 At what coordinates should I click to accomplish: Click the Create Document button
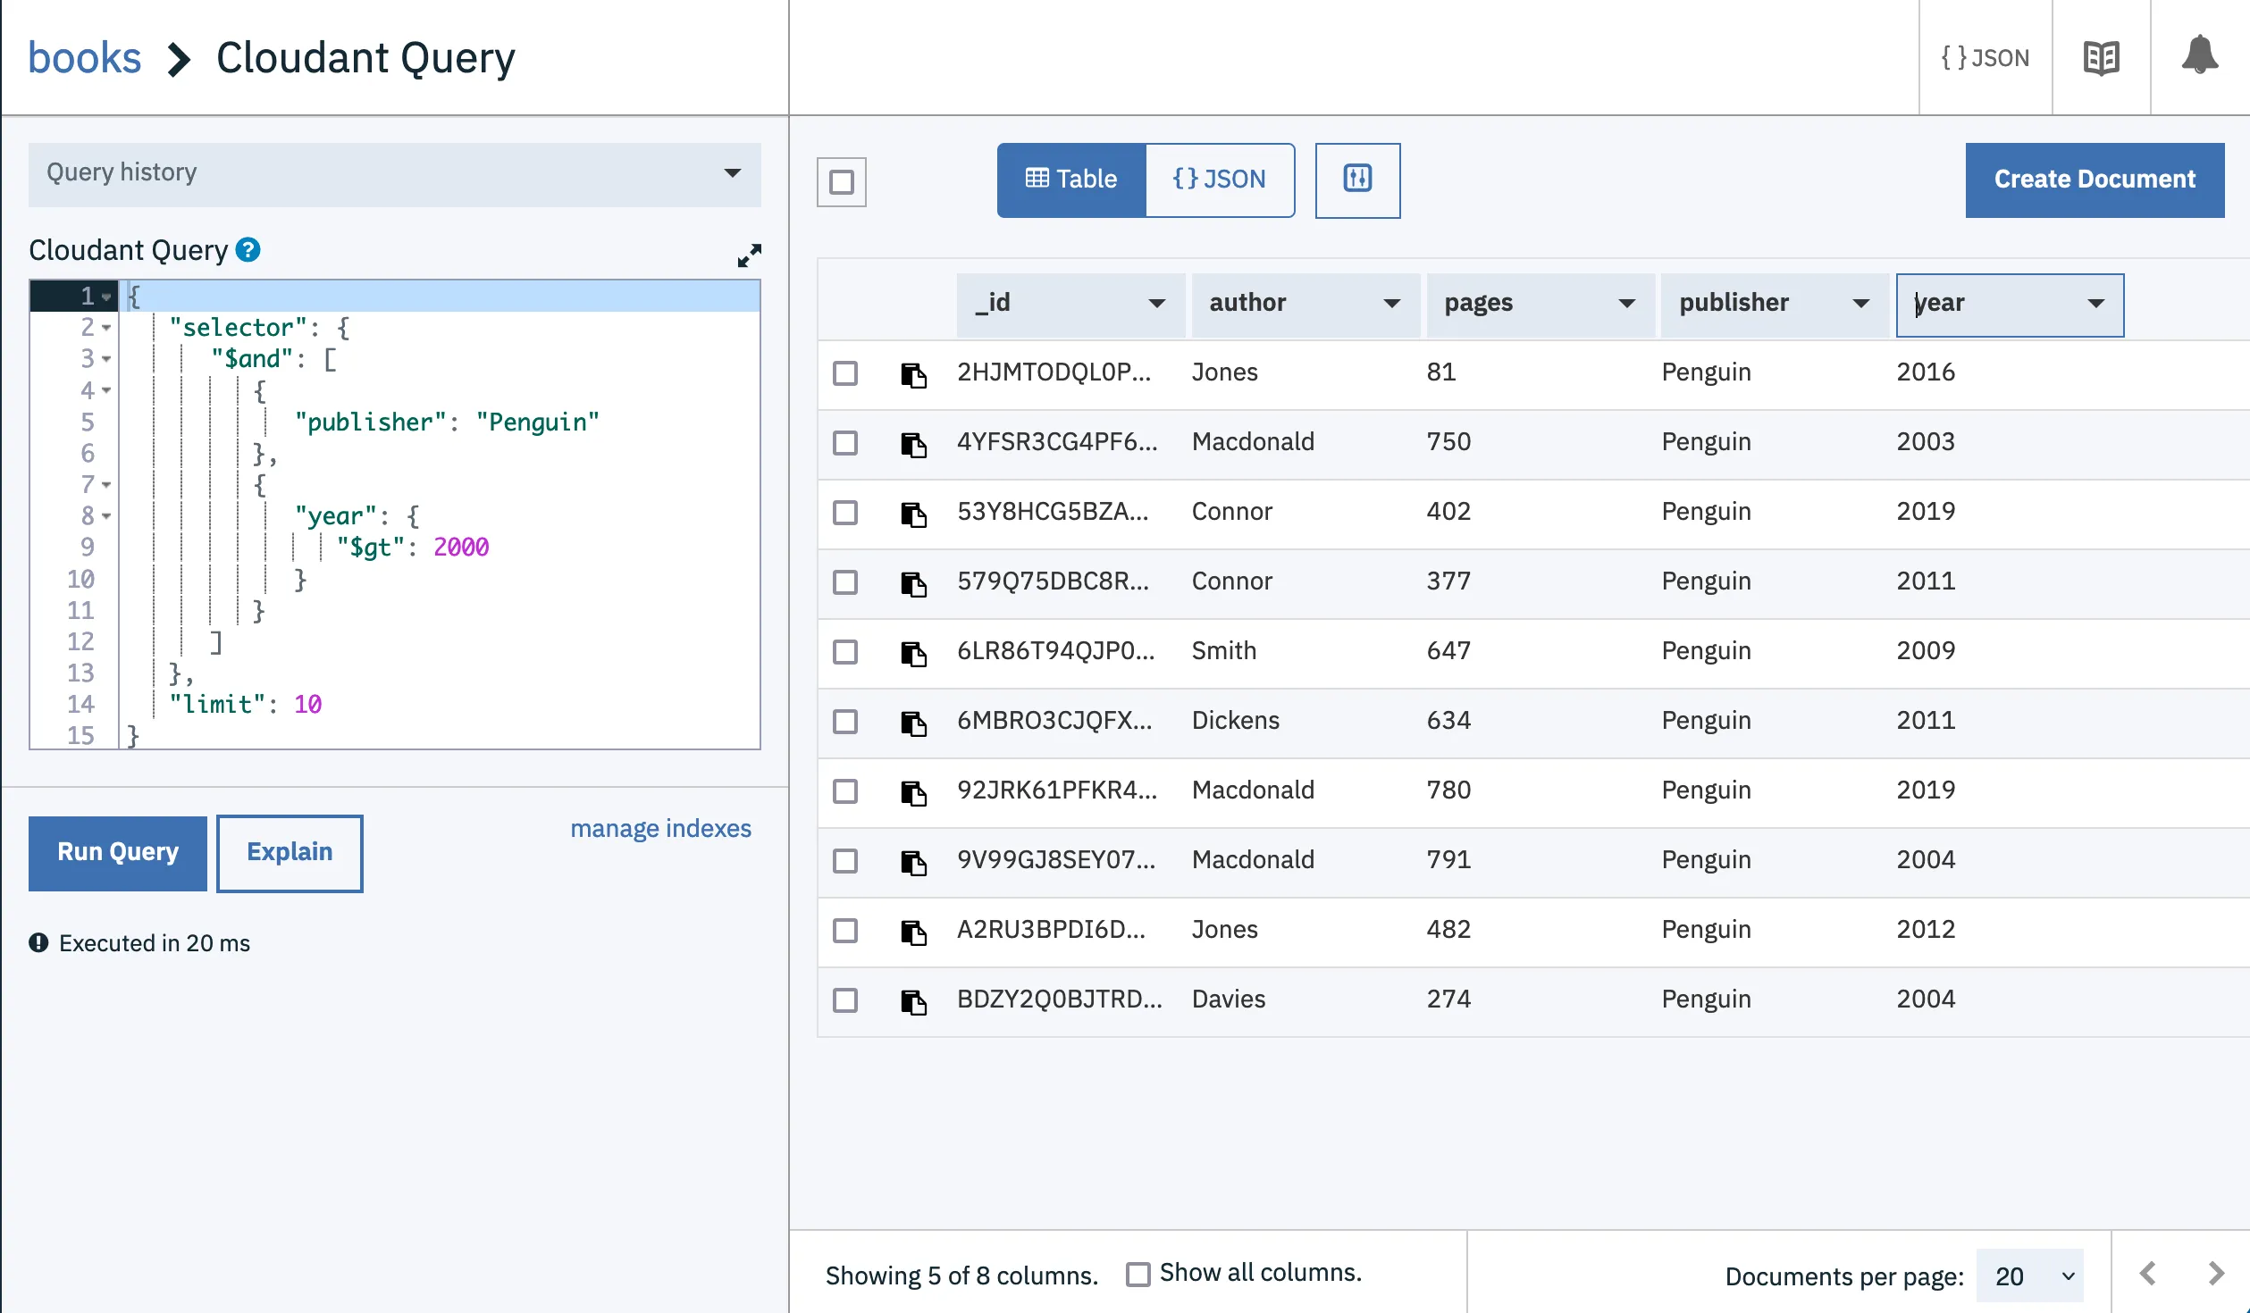coord(2095,180)
